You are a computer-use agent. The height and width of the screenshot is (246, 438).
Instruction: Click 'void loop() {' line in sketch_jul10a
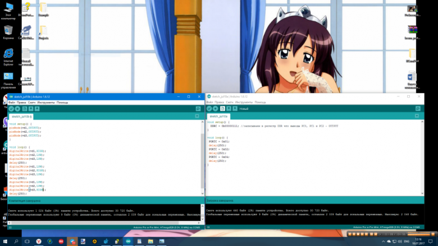point(217,138)
